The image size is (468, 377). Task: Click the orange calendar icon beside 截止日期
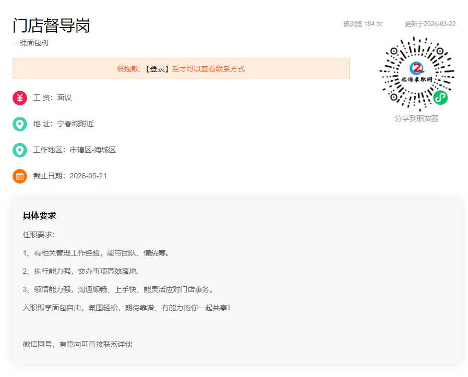pyautogui.click(x=19, y=176)
